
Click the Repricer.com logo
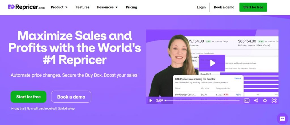[x=26, y=7]
